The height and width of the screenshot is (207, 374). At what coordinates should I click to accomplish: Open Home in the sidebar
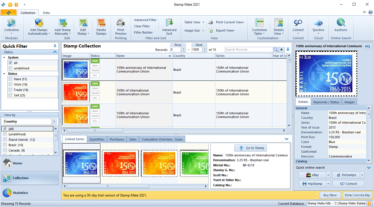(x=30, y=163)
